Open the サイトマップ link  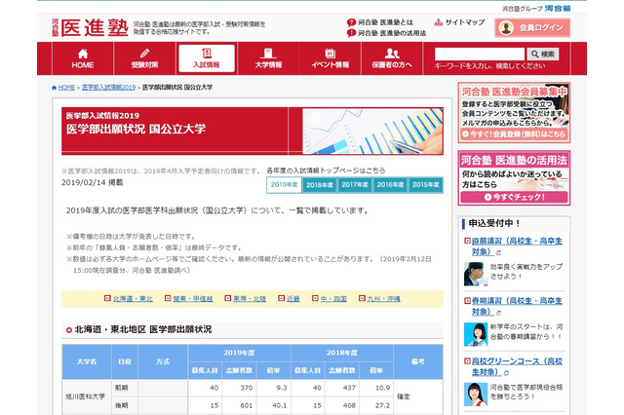pyautogui.click(x=459, y=22)
